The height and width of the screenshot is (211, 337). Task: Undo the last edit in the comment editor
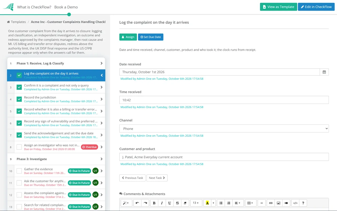pyautogui.click(x=137, y=203)
